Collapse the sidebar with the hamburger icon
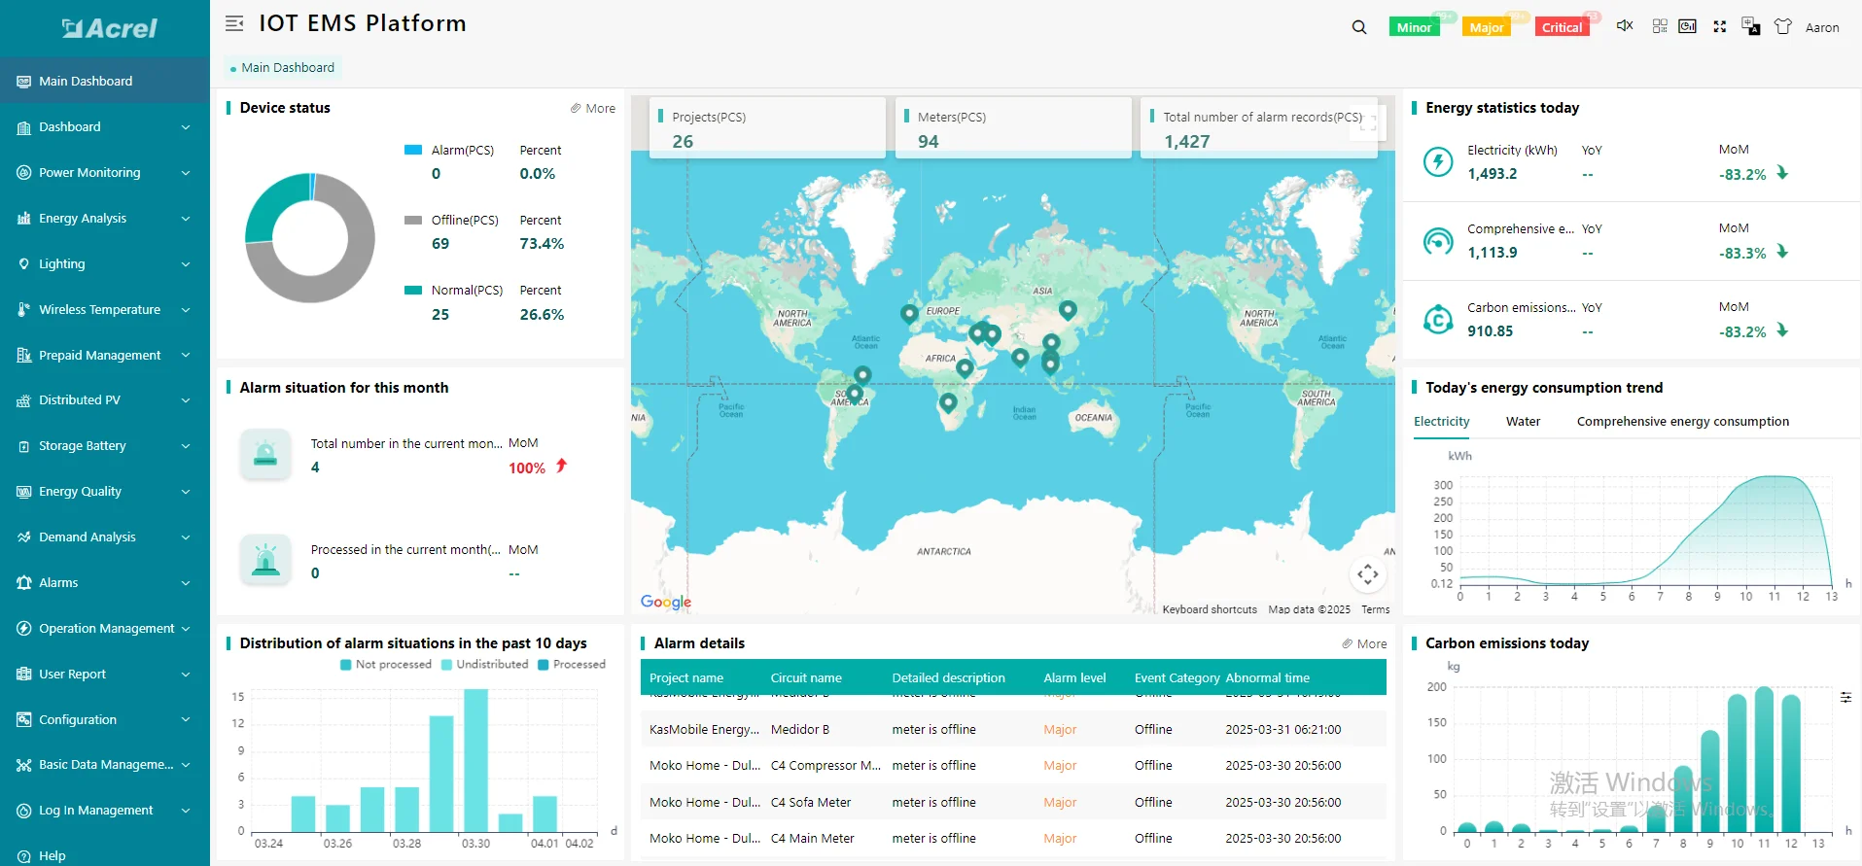 pyautogui.click(x=234, y=23)
